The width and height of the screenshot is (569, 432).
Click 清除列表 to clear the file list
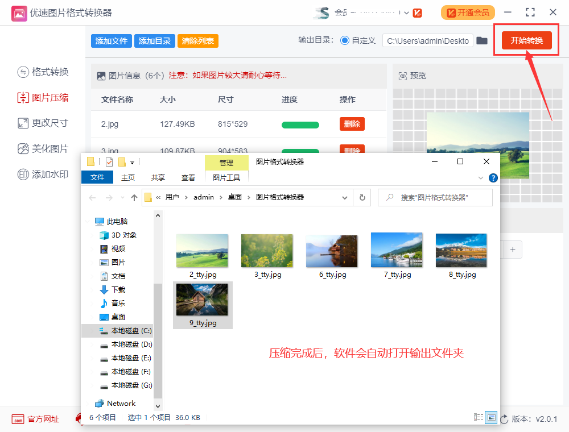pyautogui.click(x=197, y=40)
